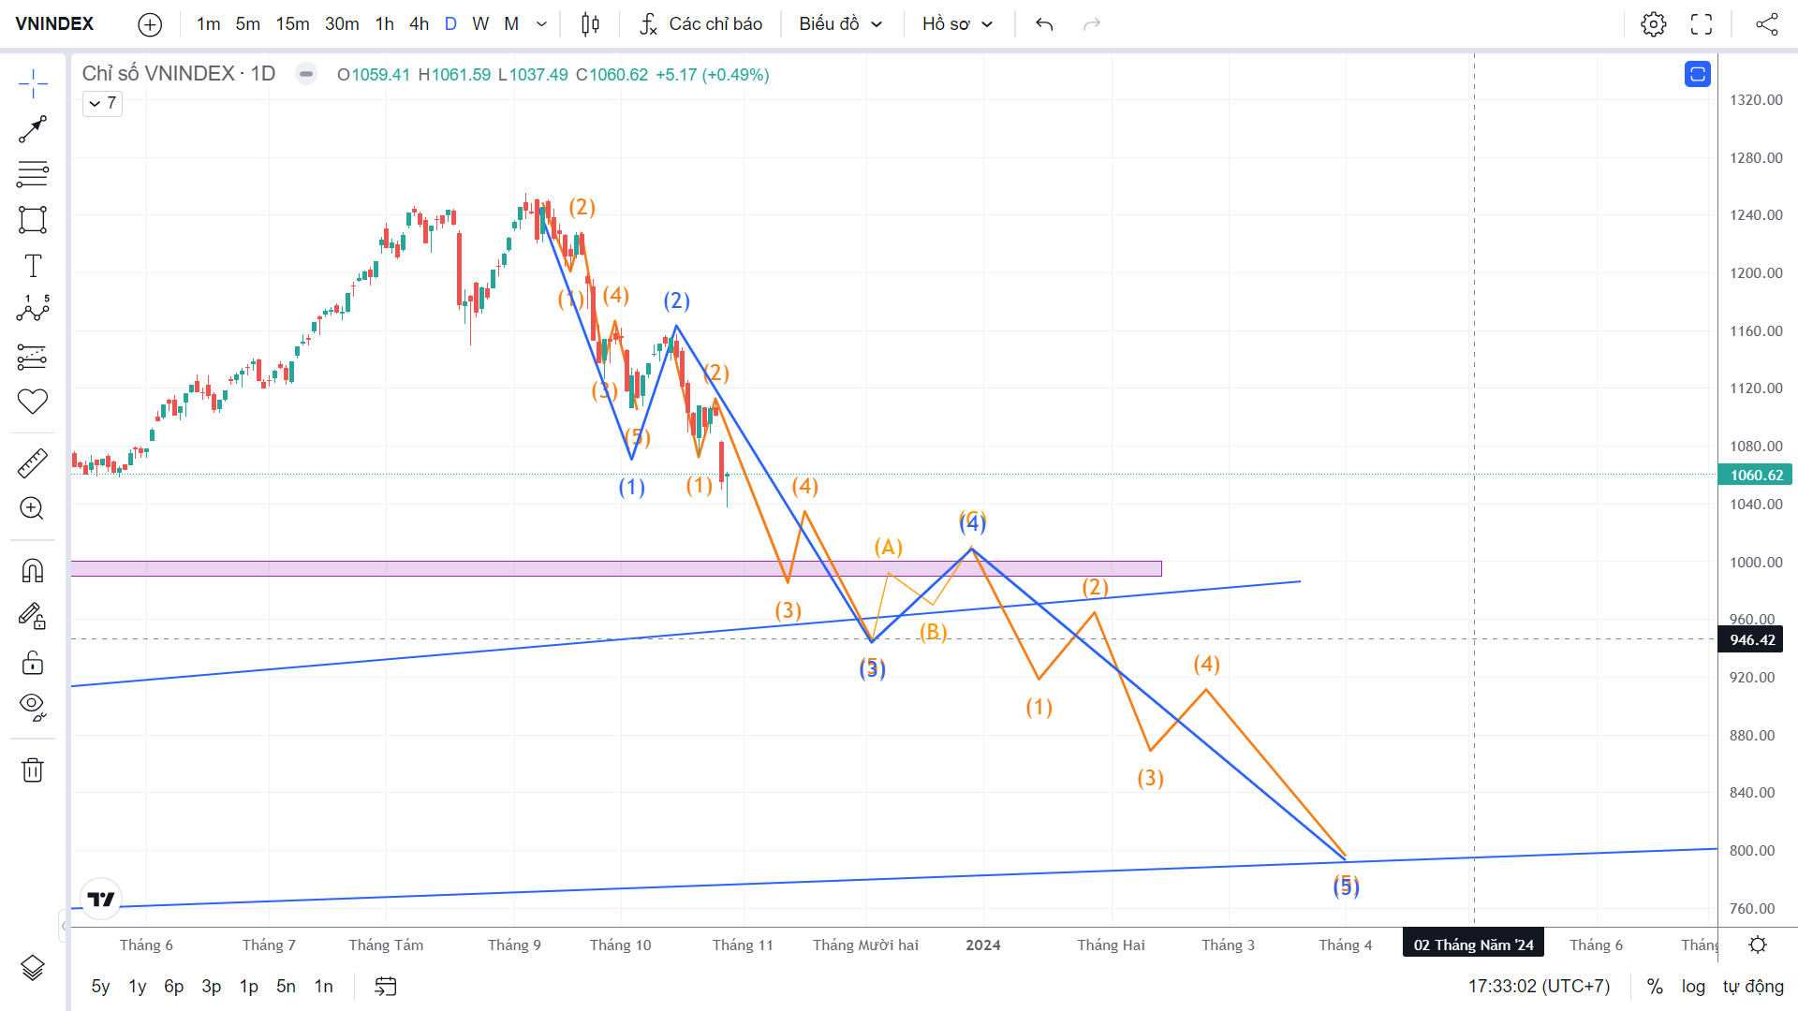This screenshot has width=1798, height=1011.
Task: Open the candlestick chart style menu
Action: coord(590,24)
